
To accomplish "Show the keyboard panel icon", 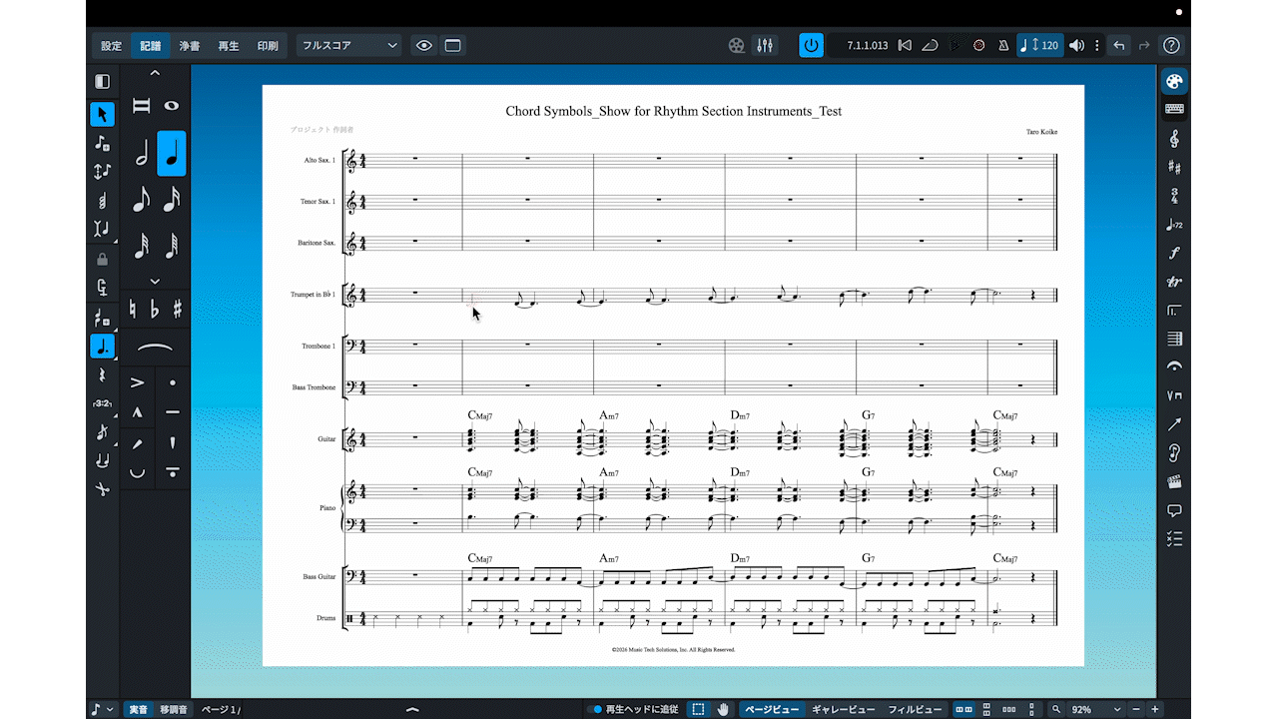I will [1174, 109].
